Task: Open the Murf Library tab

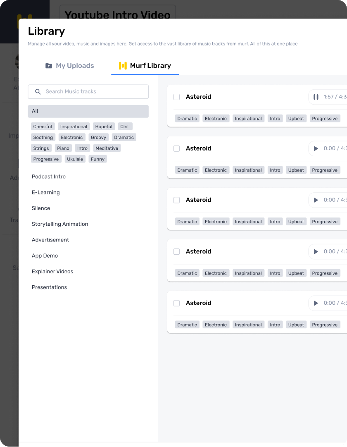Action: pos(145,66)
